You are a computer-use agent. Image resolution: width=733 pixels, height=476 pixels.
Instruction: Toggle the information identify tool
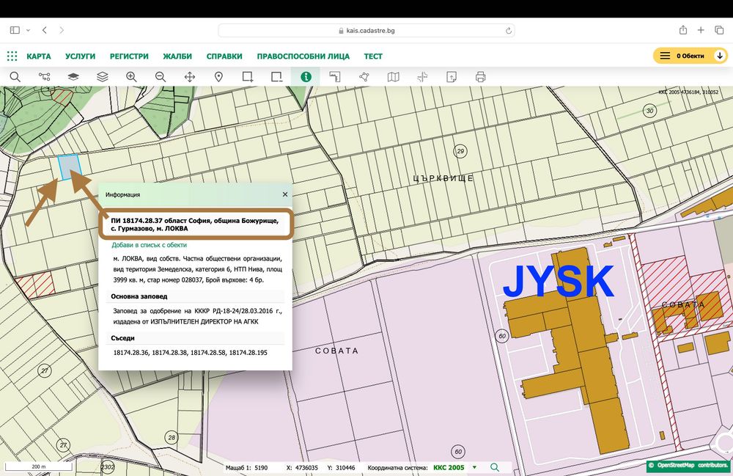point(306,77)
